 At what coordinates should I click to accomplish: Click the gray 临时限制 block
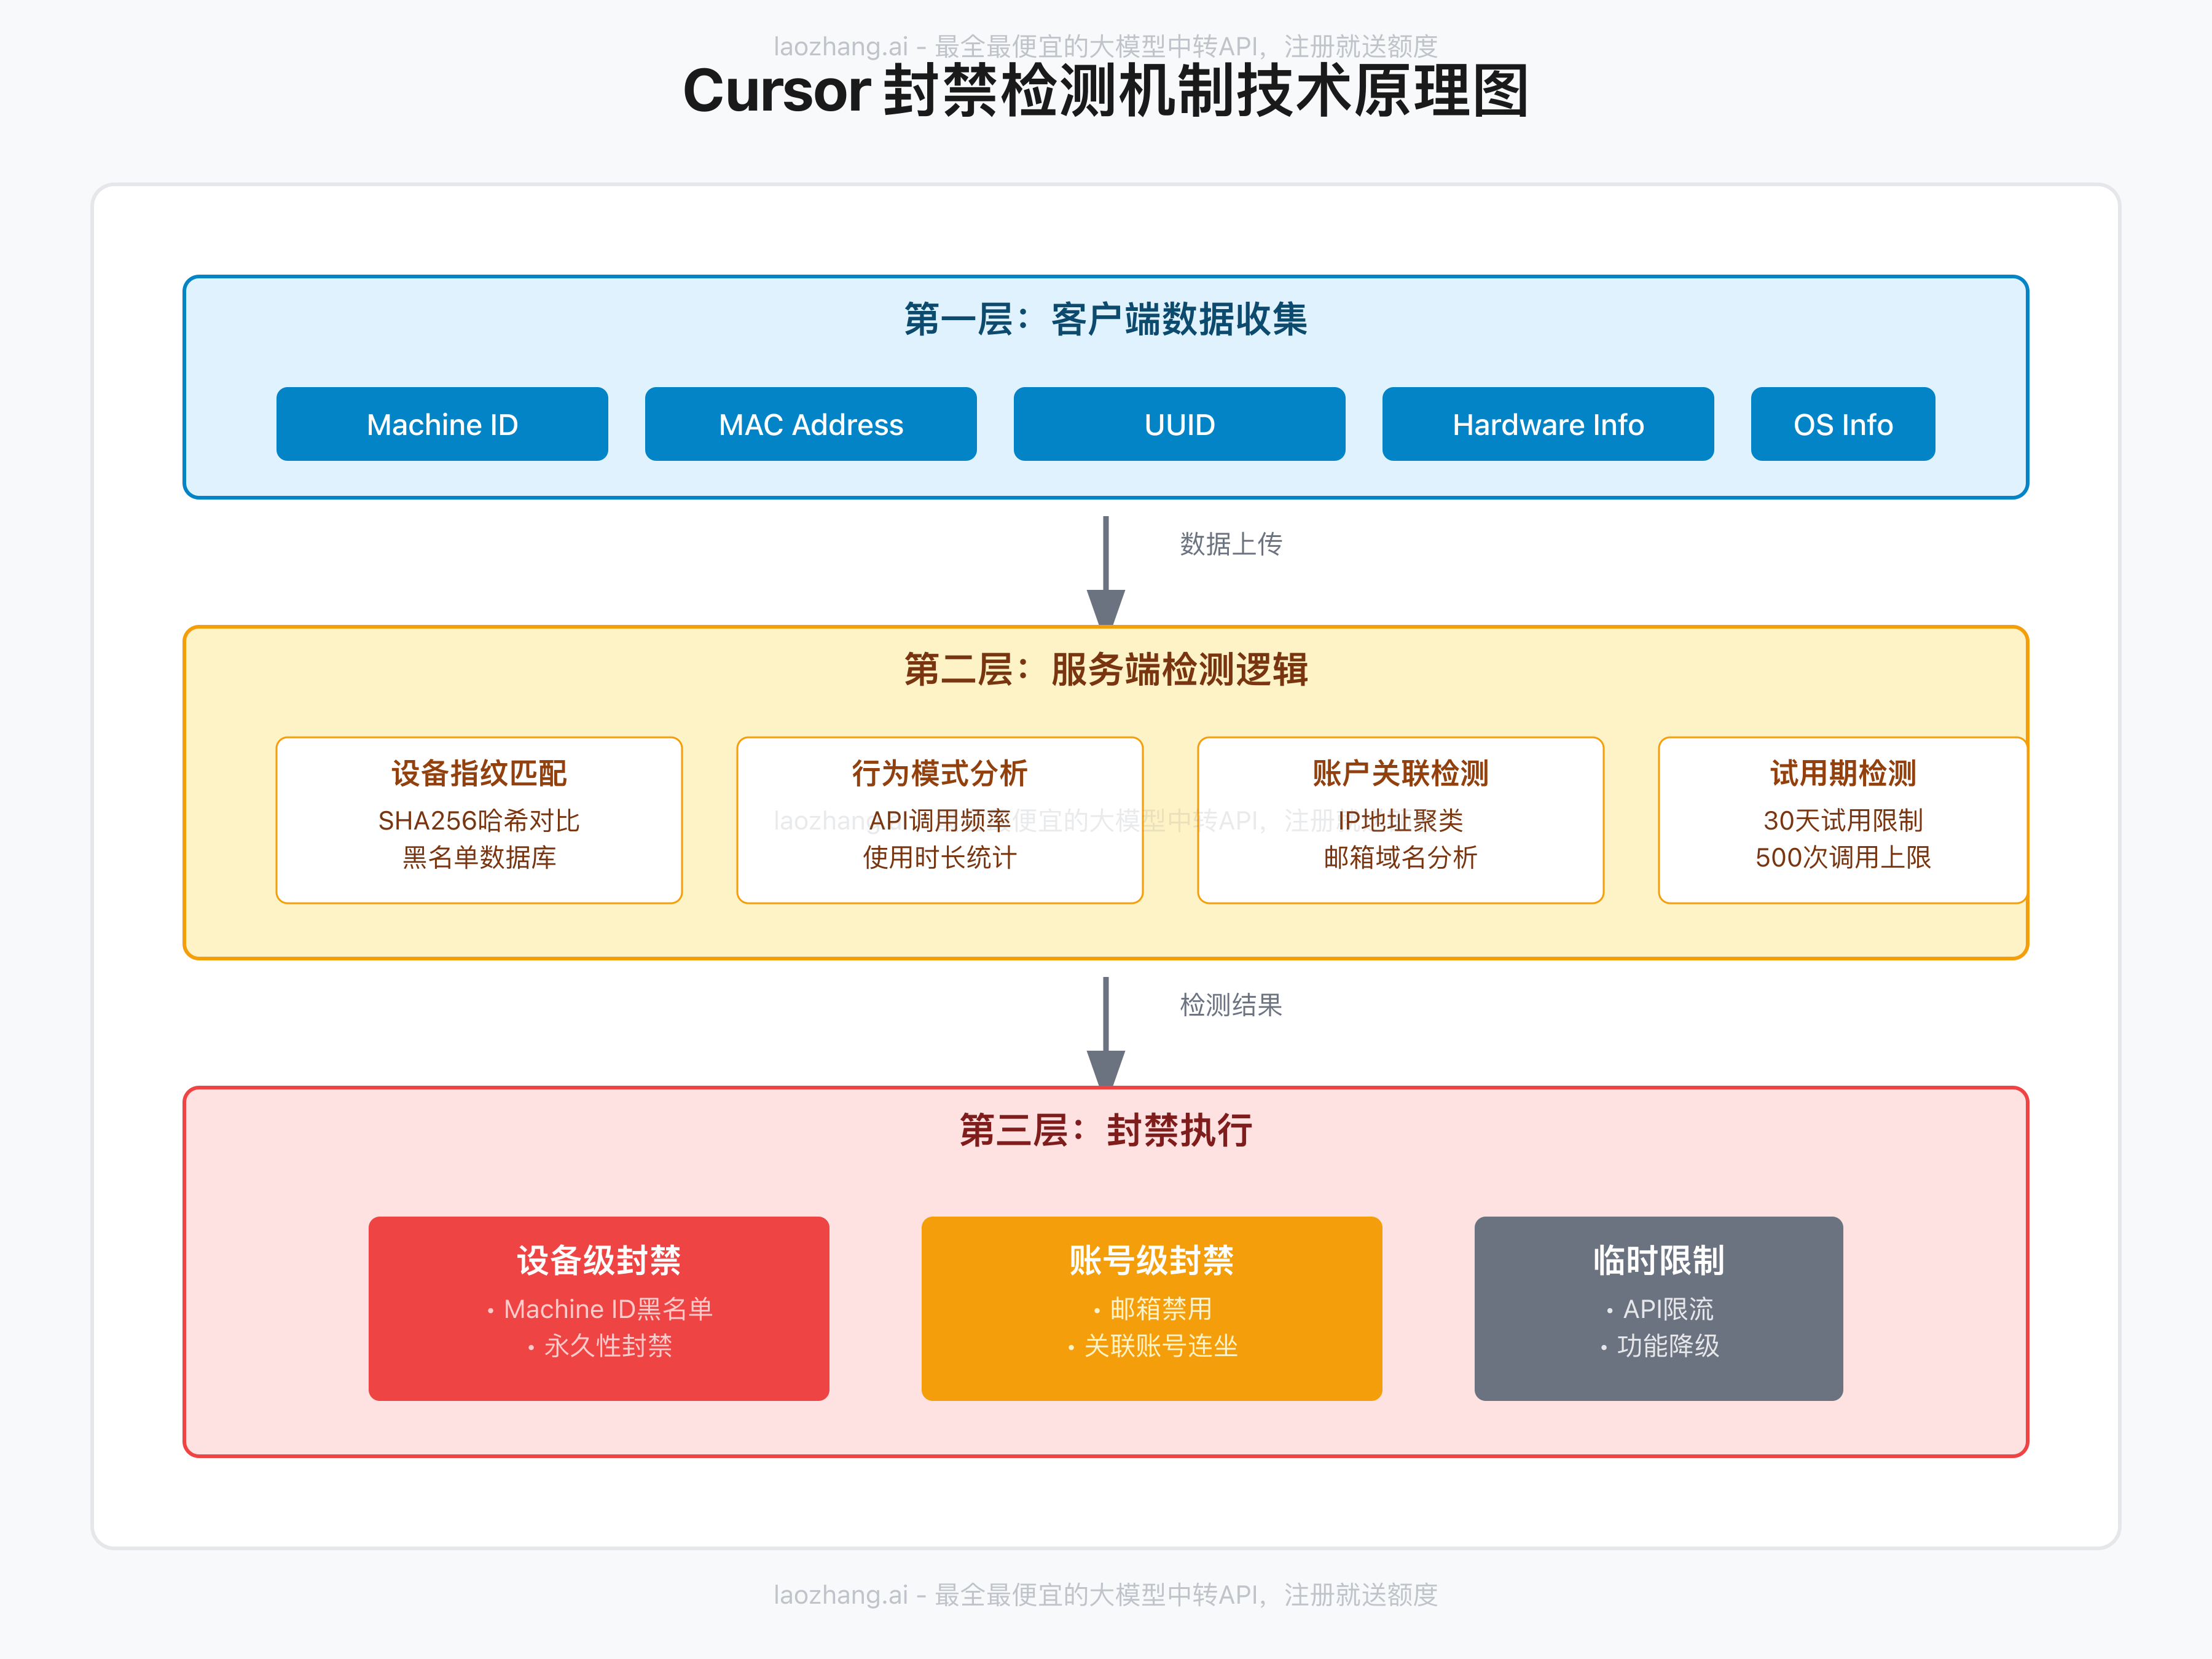click(1659, 1308)
